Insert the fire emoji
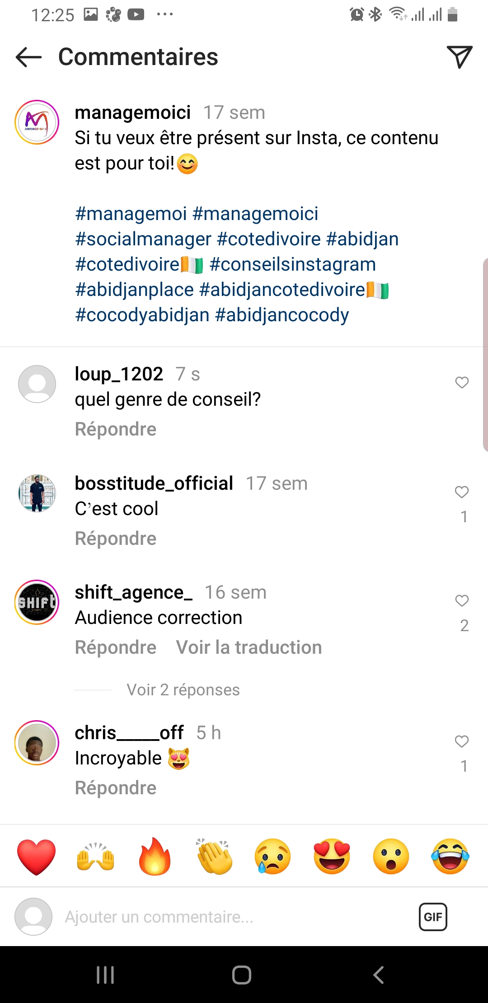488x1003 pixels. [x=155, y=857]
